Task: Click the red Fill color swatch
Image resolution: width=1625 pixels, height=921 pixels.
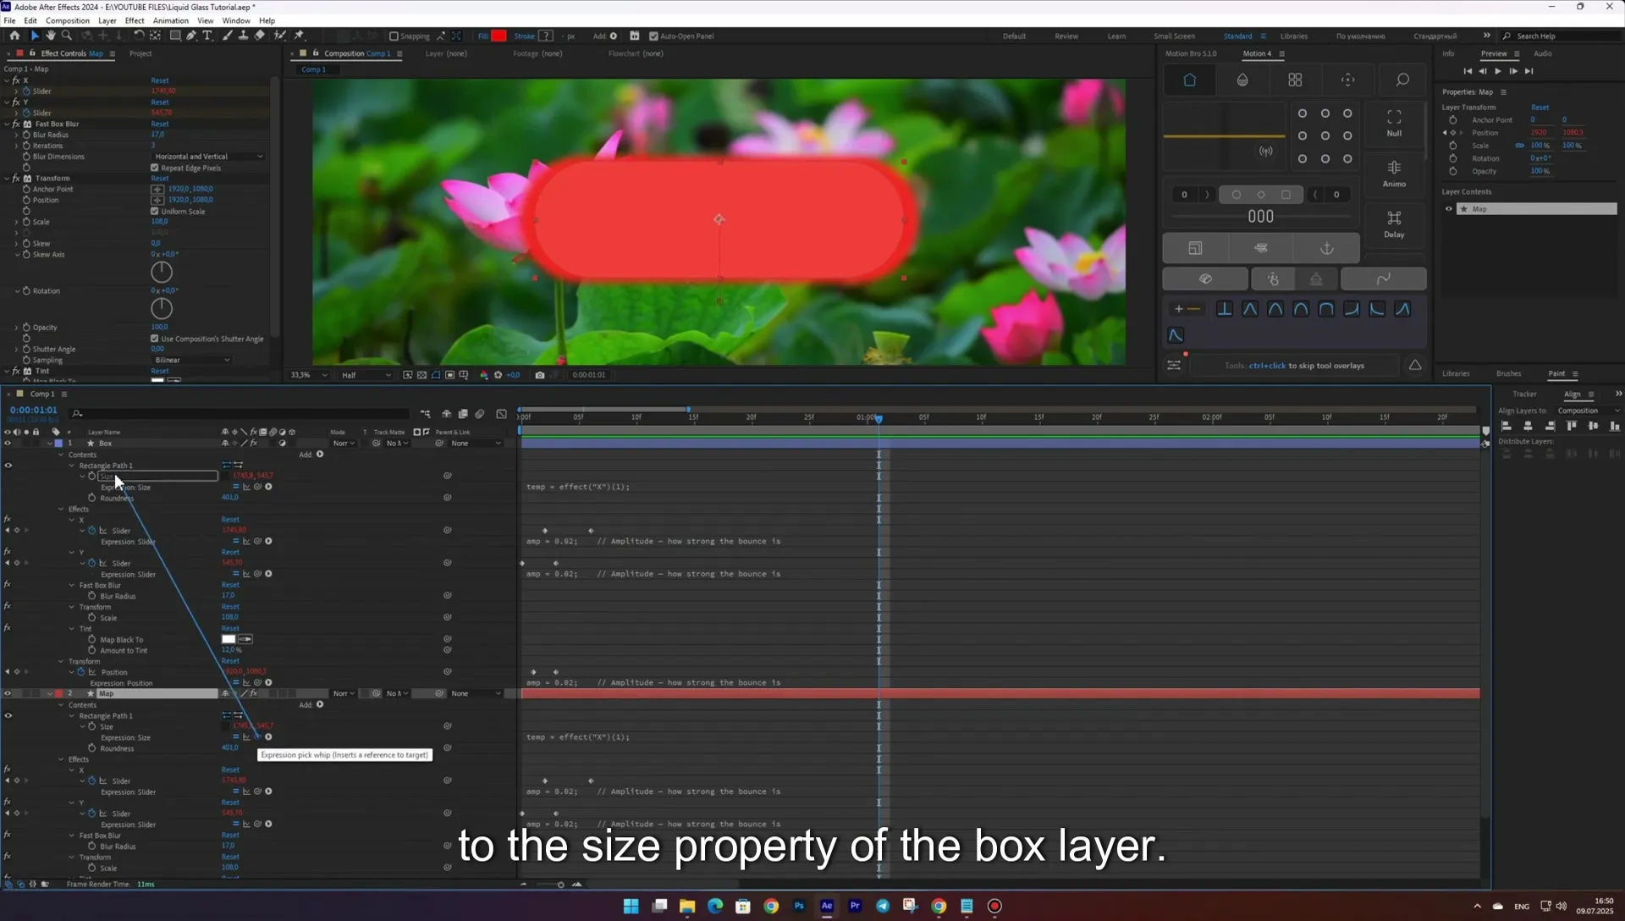Action: pyautogui.click(x=499, y=36)
